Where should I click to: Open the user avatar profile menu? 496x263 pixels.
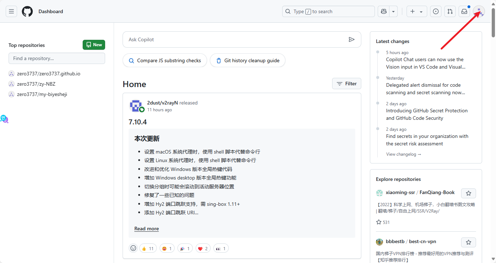pyautogui.click(x=479, y=11)
